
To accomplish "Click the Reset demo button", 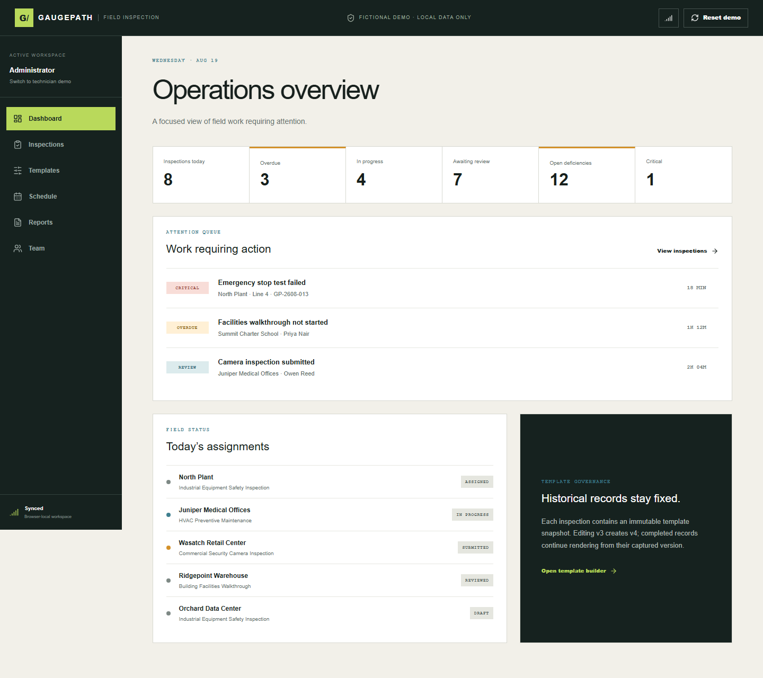I will click(x=715, y=18).
